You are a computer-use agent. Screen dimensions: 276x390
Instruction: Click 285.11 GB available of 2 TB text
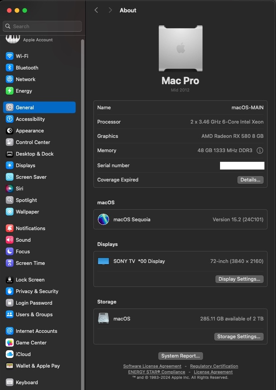point(232,319)
